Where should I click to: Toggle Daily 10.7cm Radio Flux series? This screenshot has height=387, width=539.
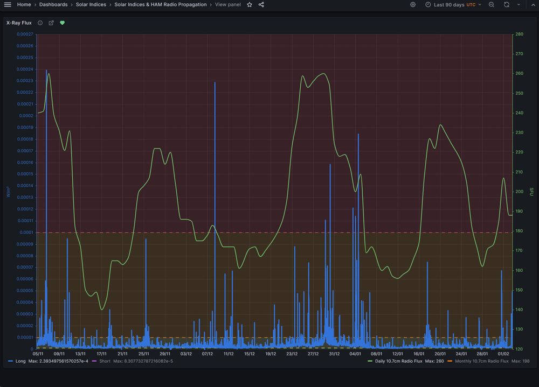tap(398, 361)
